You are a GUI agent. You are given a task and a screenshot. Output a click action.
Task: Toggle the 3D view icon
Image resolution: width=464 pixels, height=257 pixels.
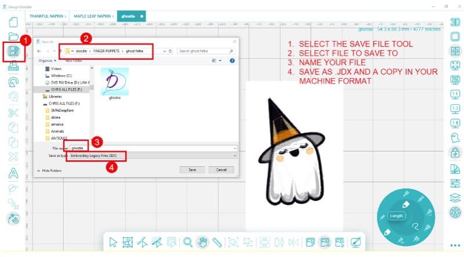455,22
